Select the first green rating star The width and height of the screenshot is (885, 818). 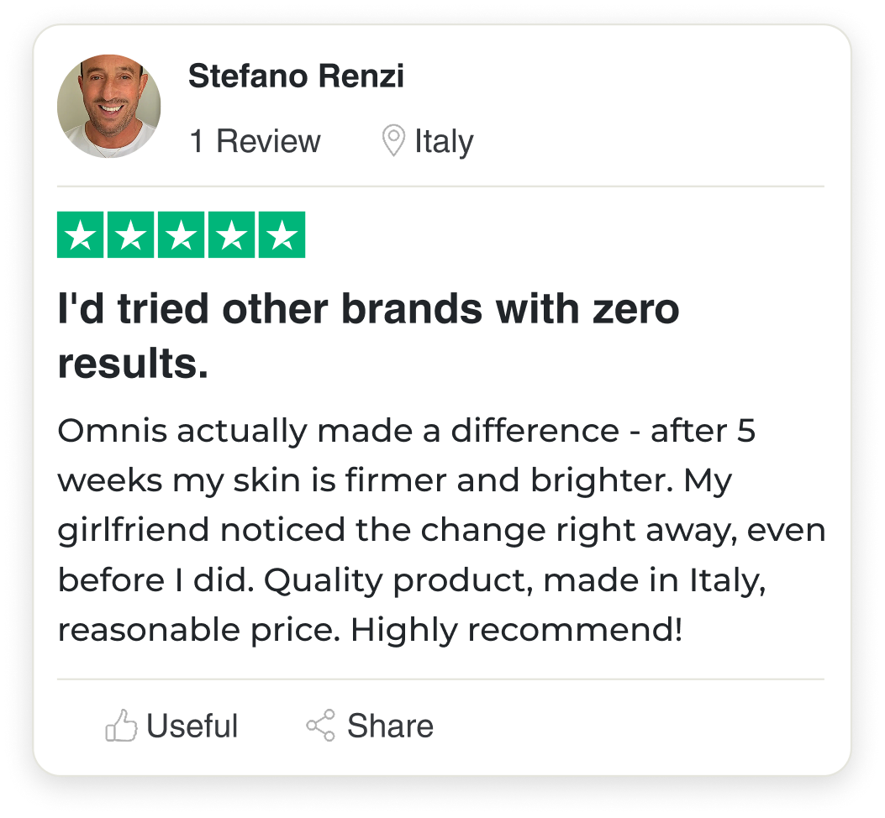click(x=81, y=235)
